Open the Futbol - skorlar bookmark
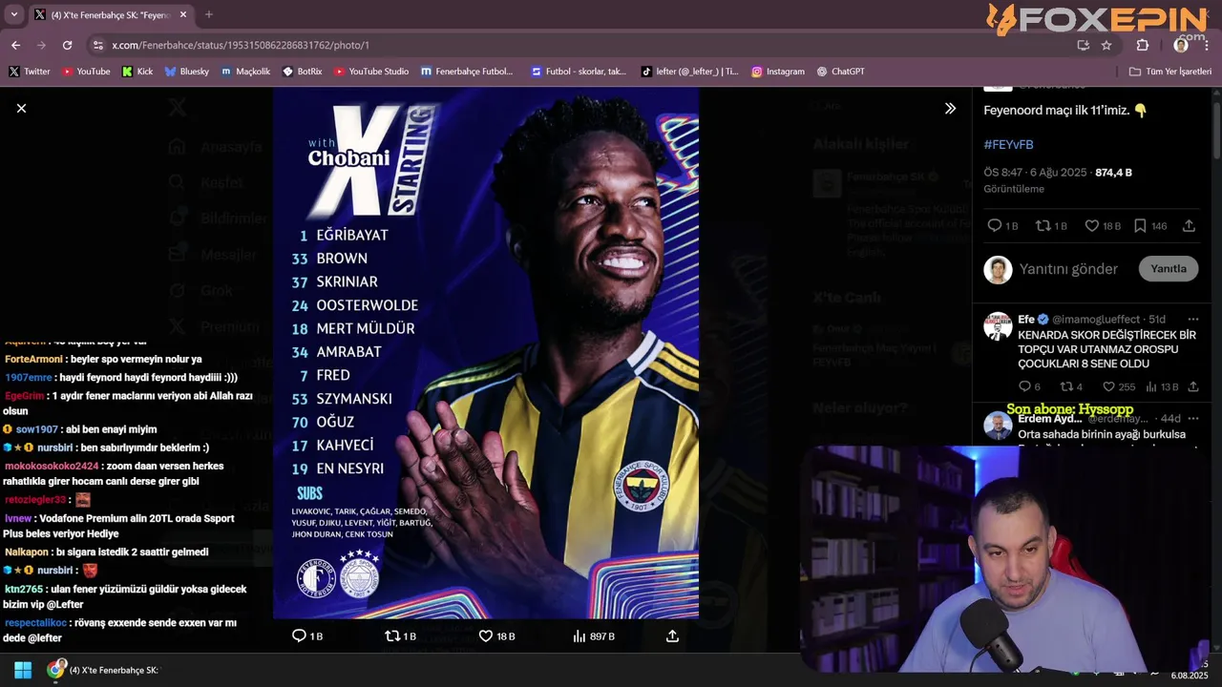 point(579,72)
